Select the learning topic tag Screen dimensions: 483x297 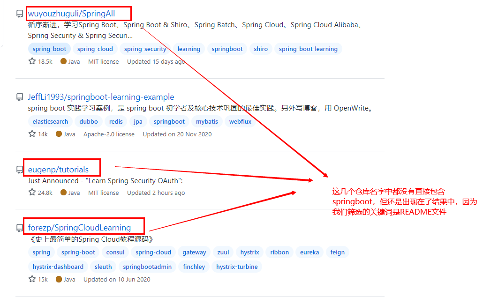189,49
